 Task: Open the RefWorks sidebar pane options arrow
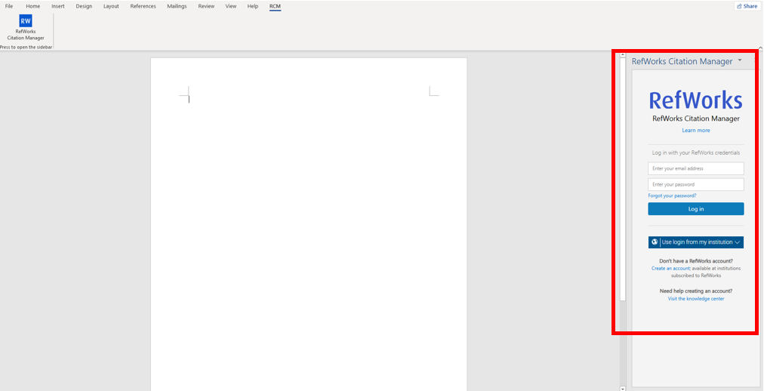740,60
